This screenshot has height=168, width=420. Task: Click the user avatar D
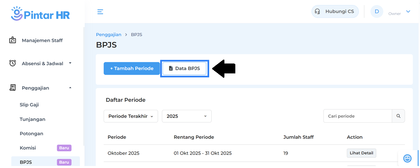pos(377,12)
